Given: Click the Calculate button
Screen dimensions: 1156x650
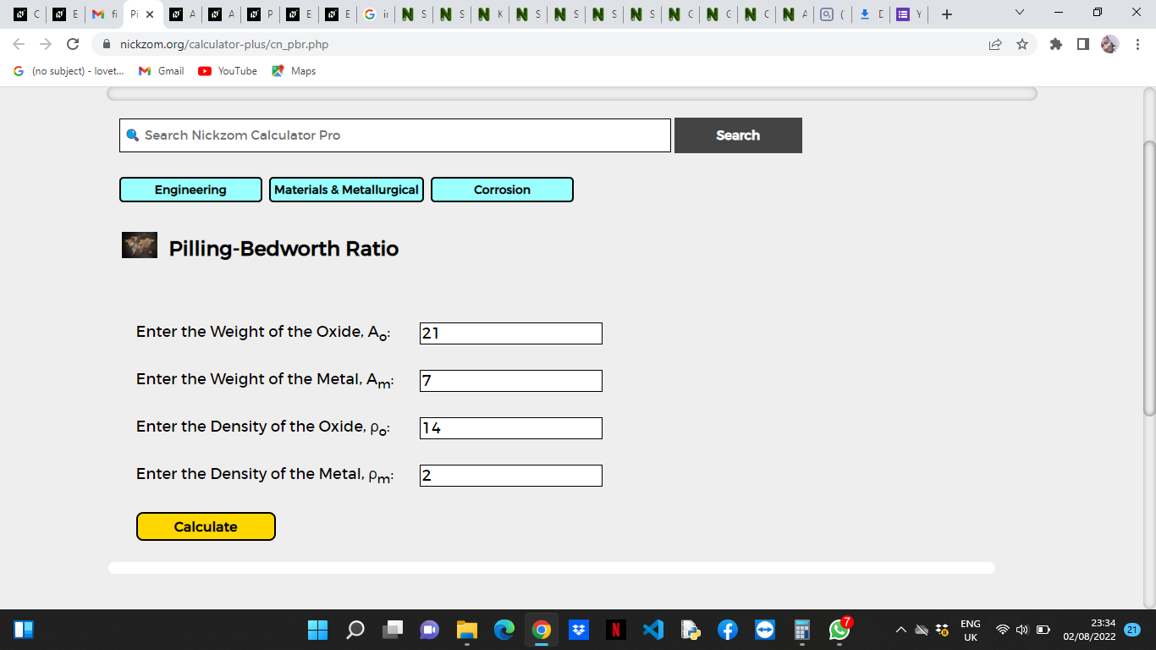Looking at the screenshot, I should (206, 526).
